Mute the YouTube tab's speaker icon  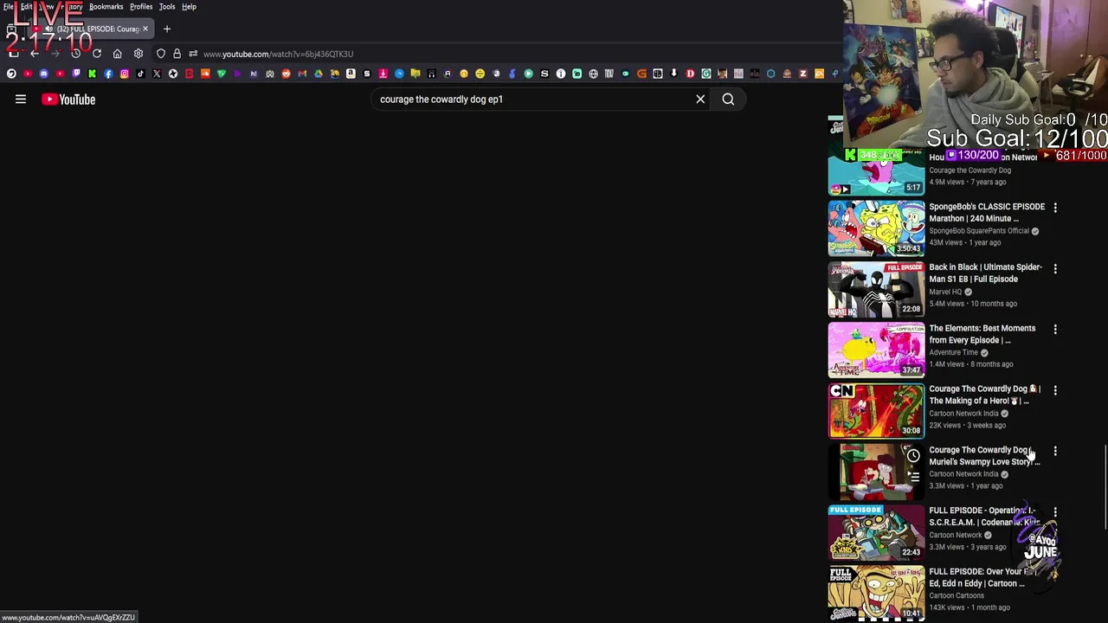click(48, 29)
